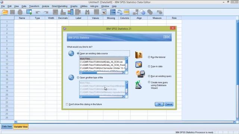The width and height of the screenshot is (239, 134).
Task: Switch to the Data View tab
Action: click(7, 127)
